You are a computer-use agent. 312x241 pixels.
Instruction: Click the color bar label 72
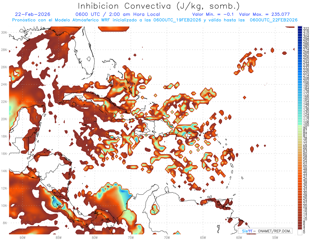click(x=305, y=143)
